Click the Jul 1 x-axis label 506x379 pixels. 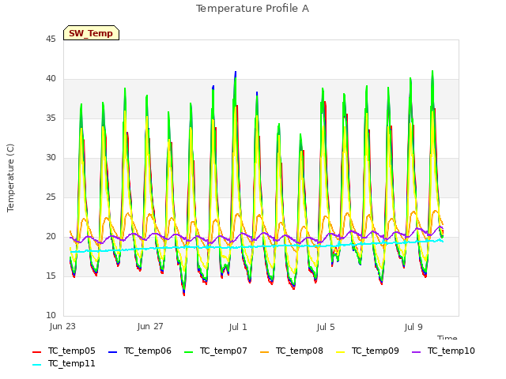[x=238, y=327]
